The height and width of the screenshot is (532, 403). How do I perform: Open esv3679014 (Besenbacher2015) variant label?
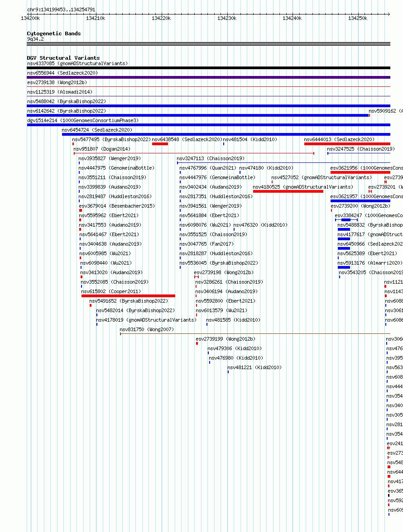(117, 206)
